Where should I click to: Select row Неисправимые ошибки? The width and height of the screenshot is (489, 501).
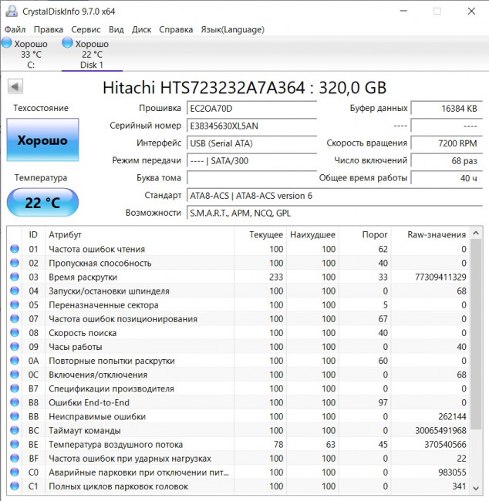[238, 416]
